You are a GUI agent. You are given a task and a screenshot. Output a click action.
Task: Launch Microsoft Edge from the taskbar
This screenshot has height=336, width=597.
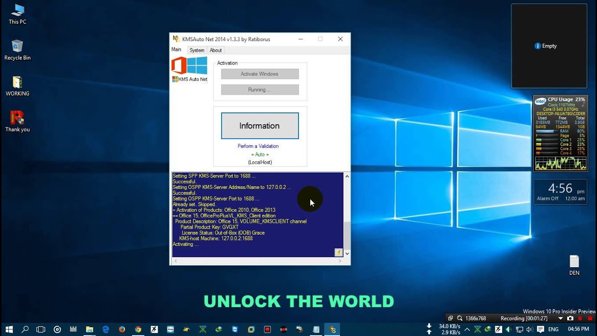pos(105,329)
